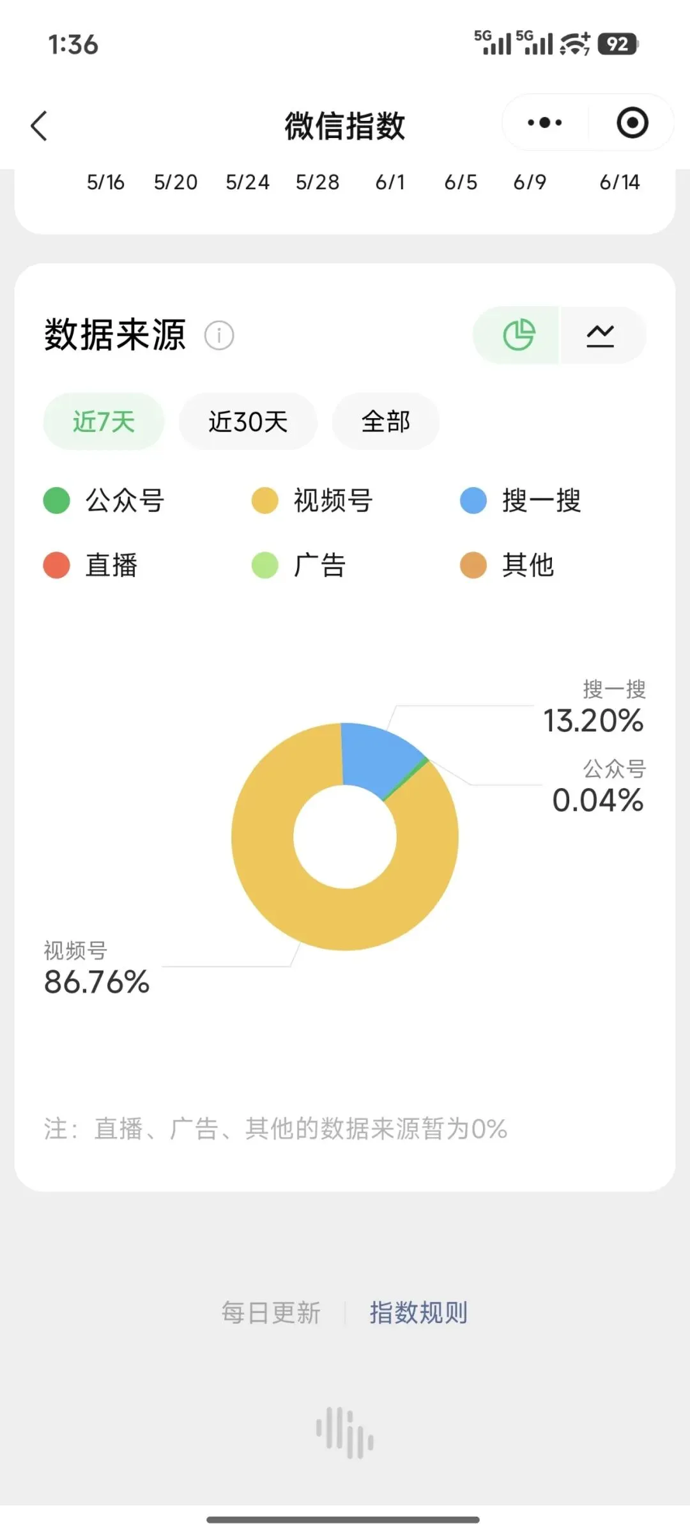The width and height of the screenshot is (690, 1534).
Task: Tap the voice waveform icon at bottom
Action: (x=345, y=1432)
